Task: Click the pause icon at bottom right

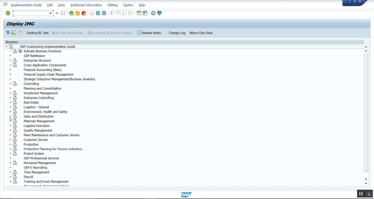Action: coord(361,194)
